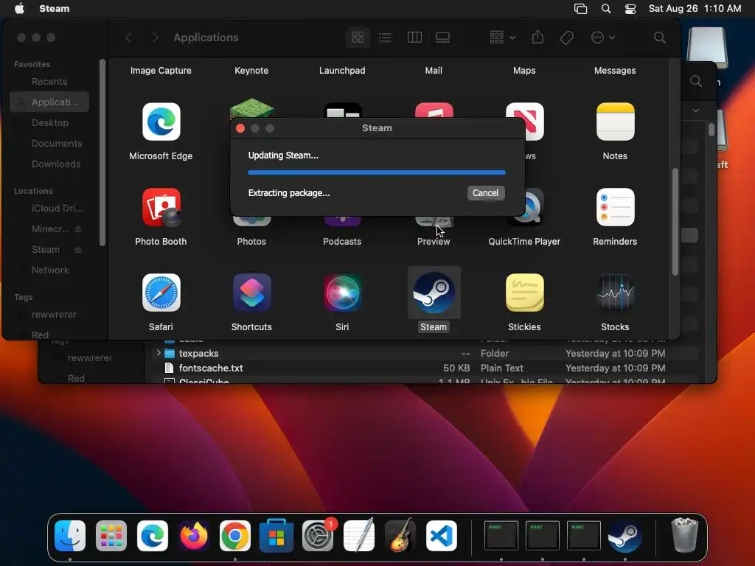Cancel the Steam update
The height and width of the screenshot is (566, 755).
[485, 193]
